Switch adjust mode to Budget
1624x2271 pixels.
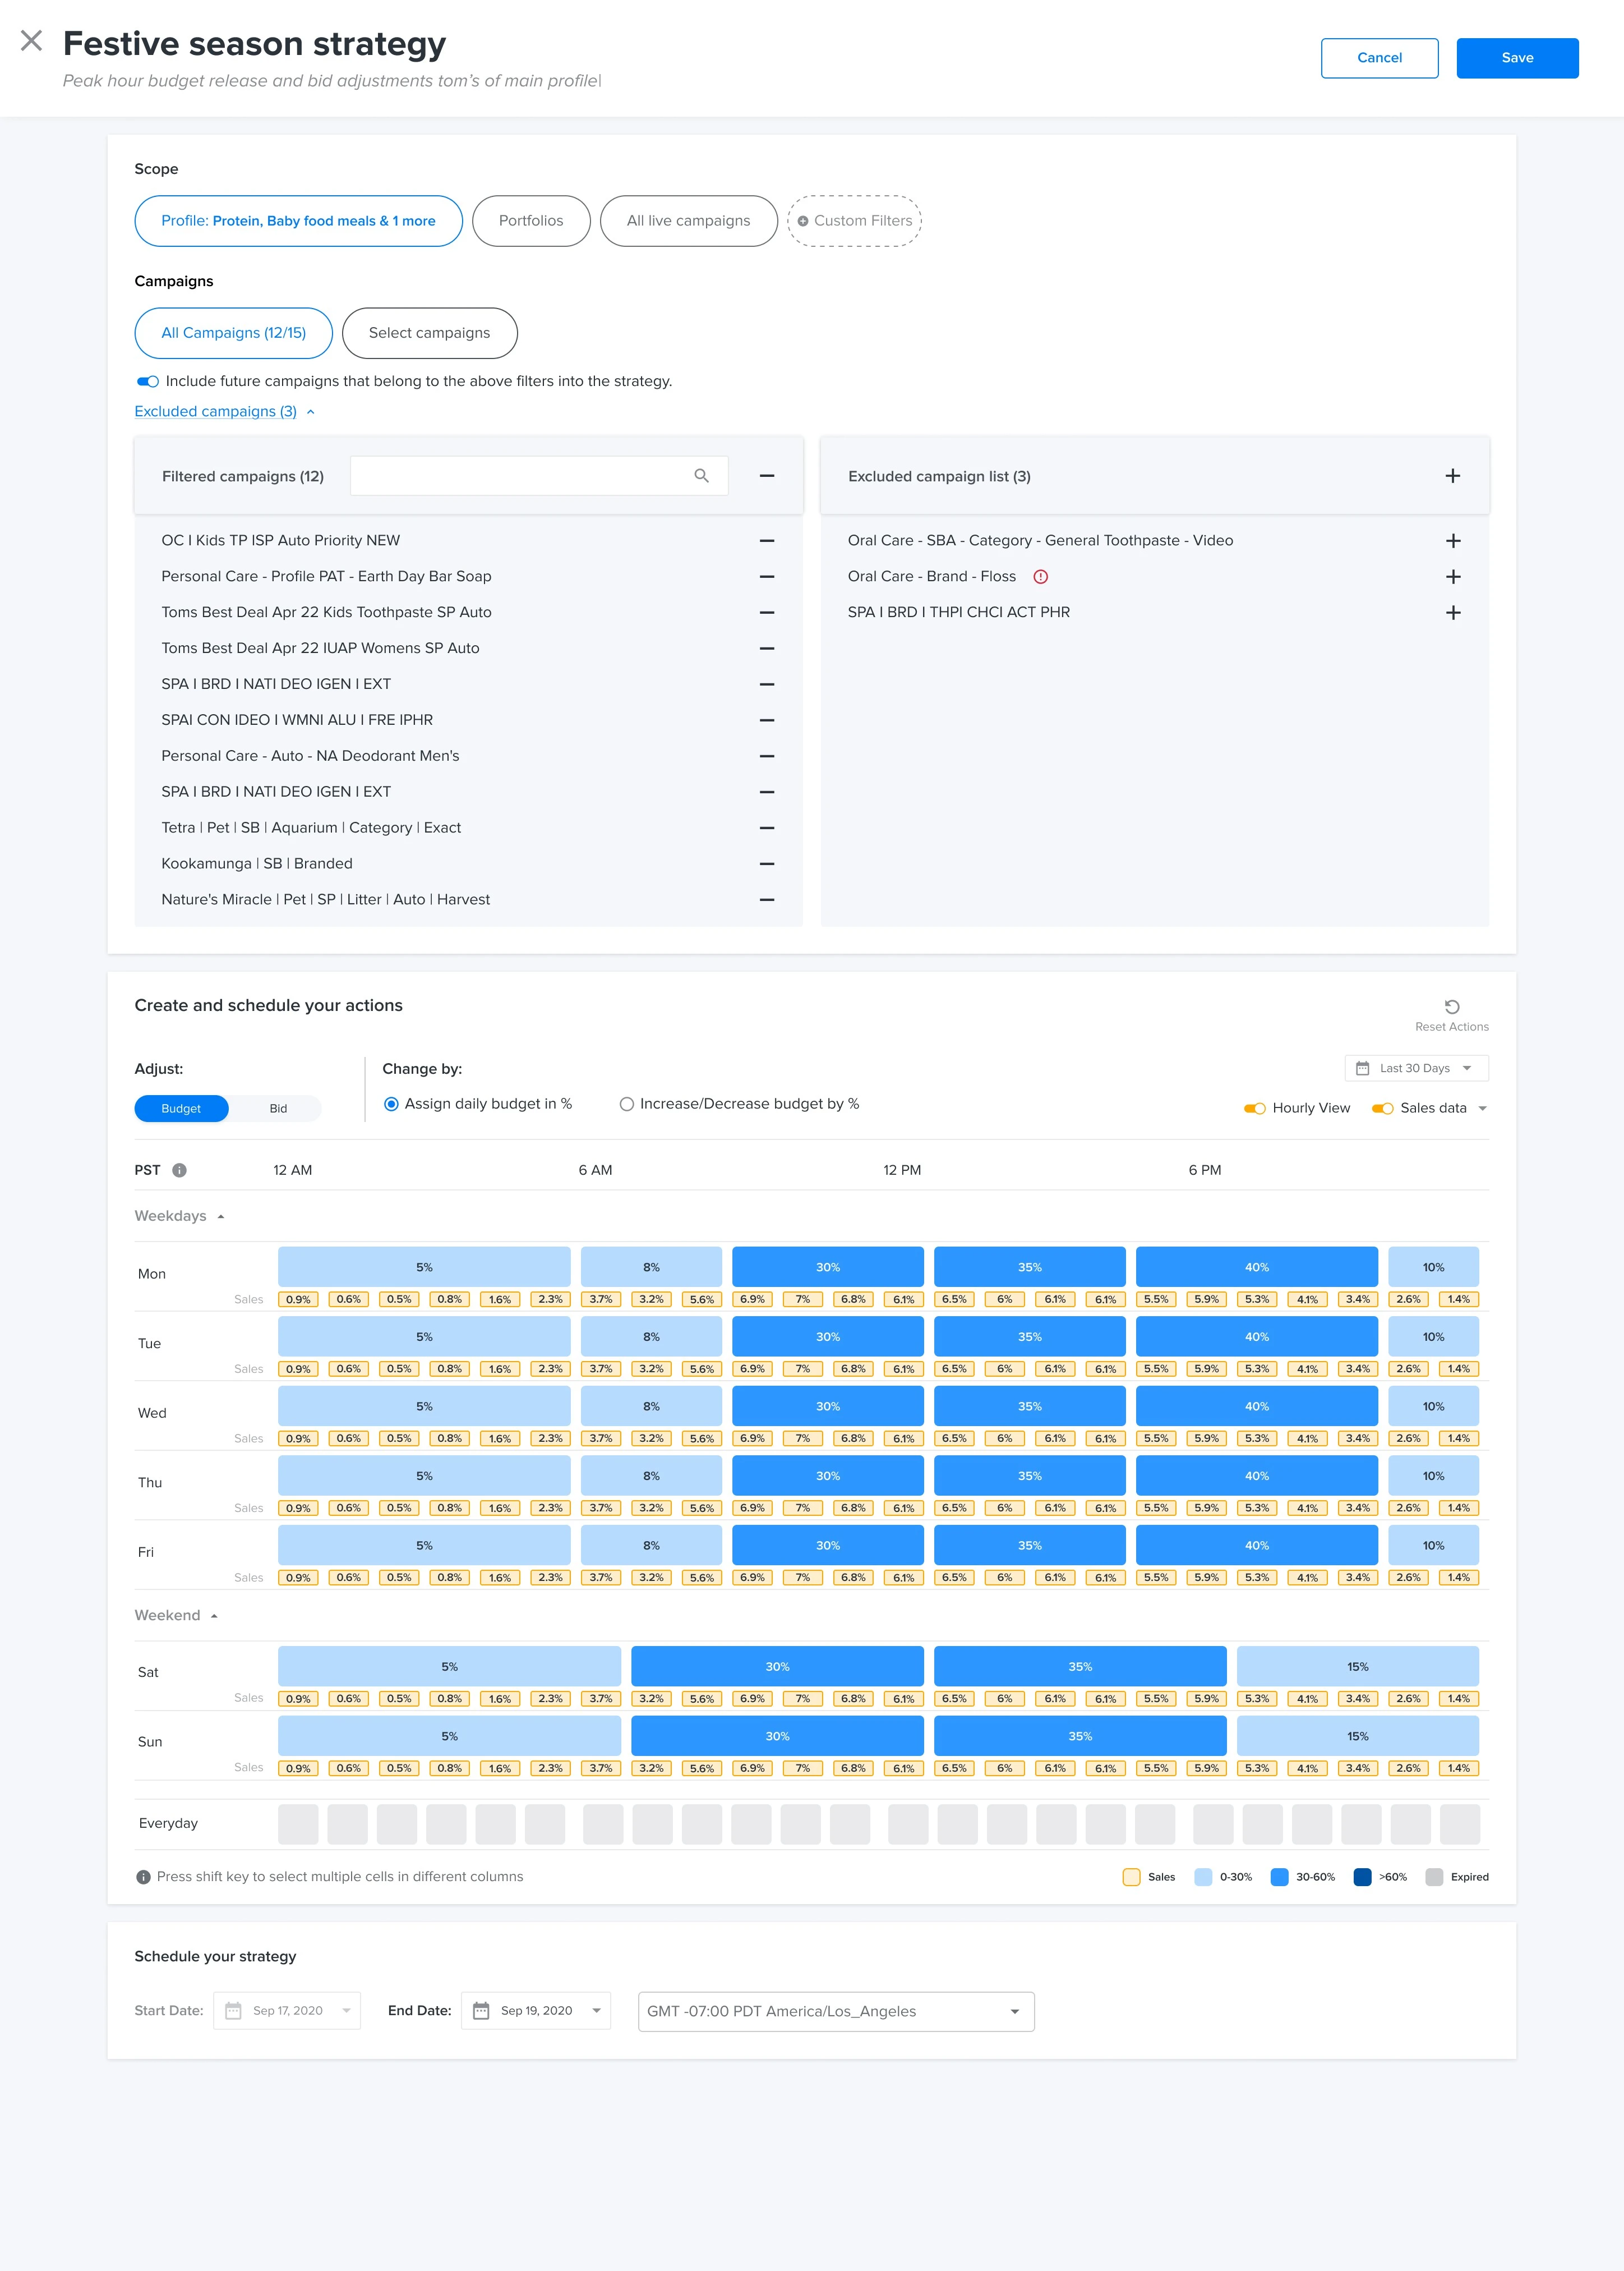tap(181, 1109)
